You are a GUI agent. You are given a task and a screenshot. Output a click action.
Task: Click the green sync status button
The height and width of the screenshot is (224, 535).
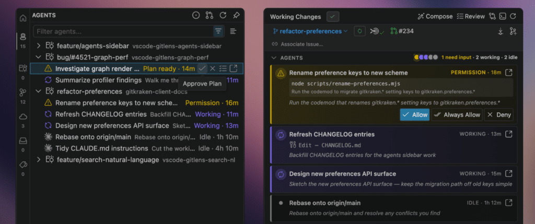coord(359,31)
